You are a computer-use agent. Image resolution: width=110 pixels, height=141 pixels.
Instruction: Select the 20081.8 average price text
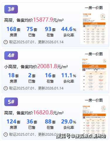(47, 66)
